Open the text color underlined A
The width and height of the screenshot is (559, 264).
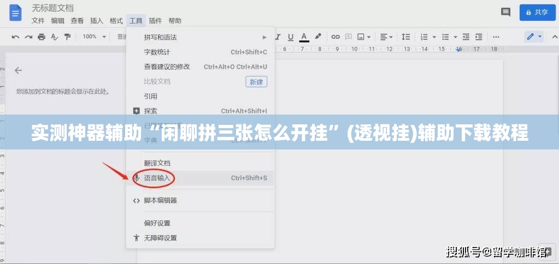304,37
